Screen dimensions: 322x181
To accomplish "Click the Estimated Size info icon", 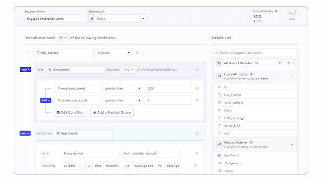I will (276, 11).
